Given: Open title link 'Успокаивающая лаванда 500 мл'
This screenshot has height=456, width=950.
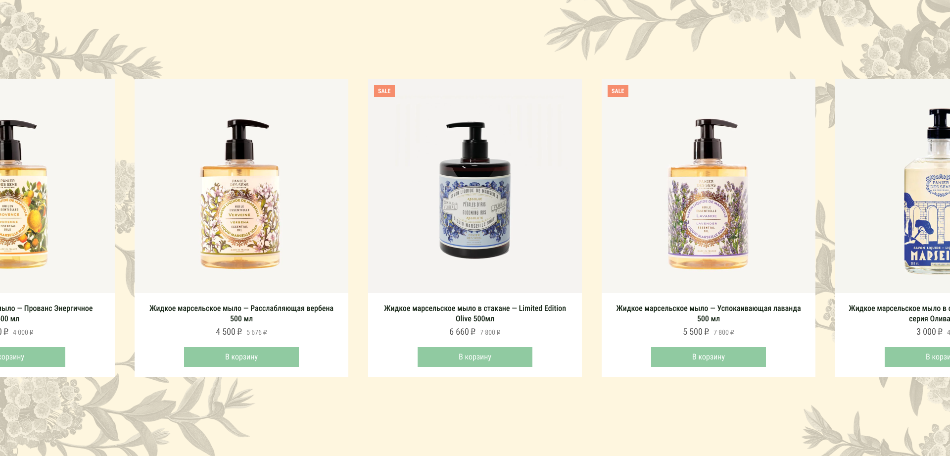Looking at the screenshot, I should (x=709, y=313).
